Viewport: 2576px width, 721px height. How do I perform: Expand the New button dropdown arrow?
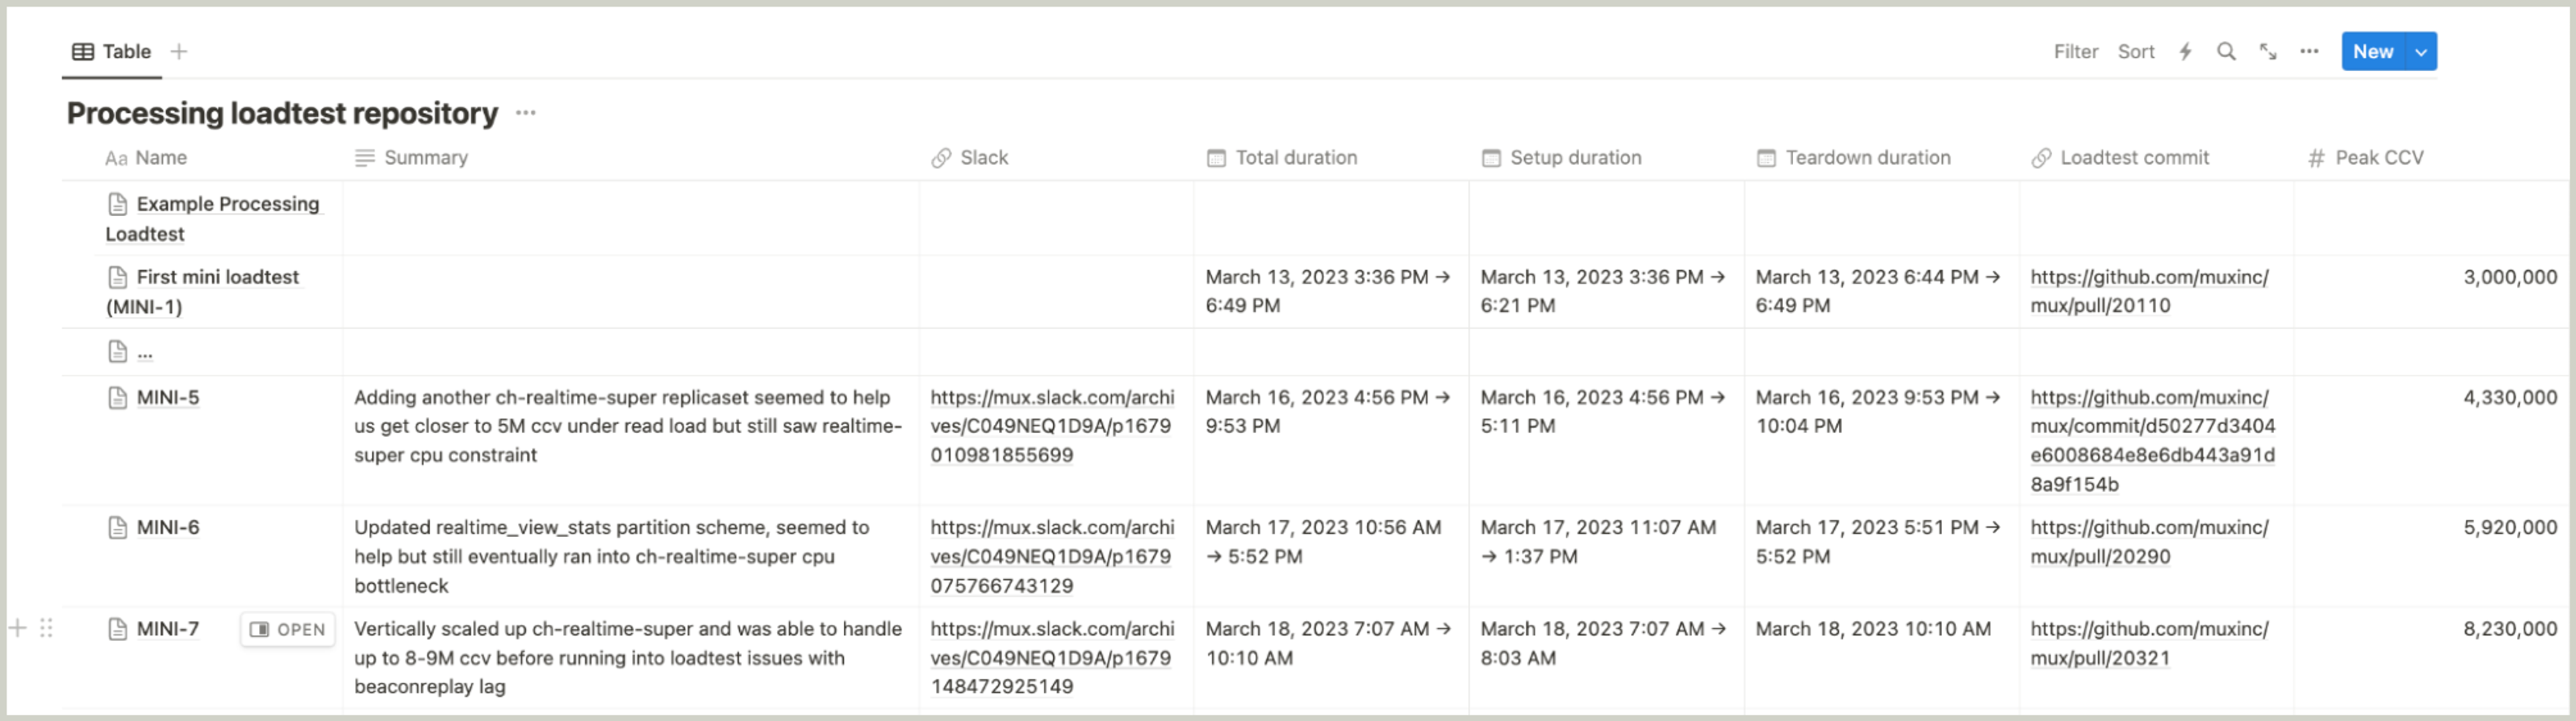[x=2421, y=52]
